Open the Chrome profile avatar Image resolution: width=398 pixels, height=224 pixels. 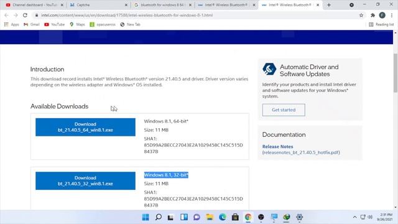[382, 15]
